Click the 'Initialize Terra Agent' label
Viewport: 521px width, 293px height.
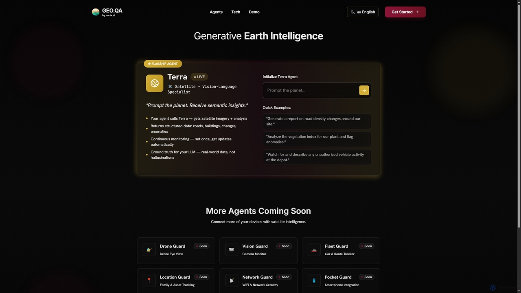coord(280,77)
